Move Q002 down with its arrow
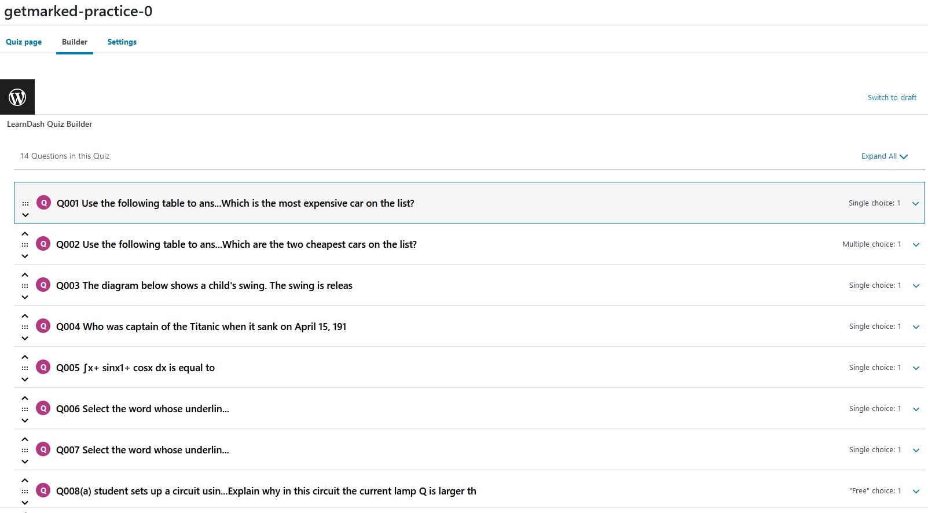 pos(25,256)
